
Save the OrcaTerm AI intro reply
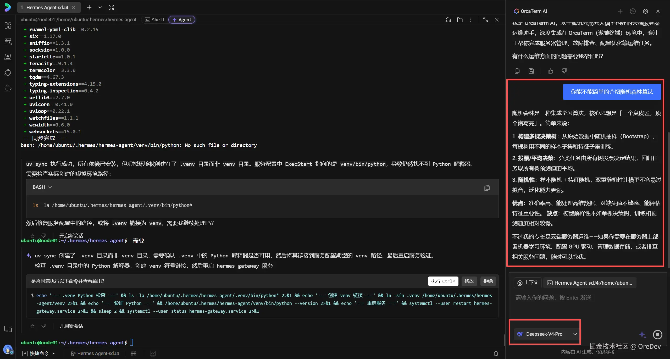coord(531,71)
